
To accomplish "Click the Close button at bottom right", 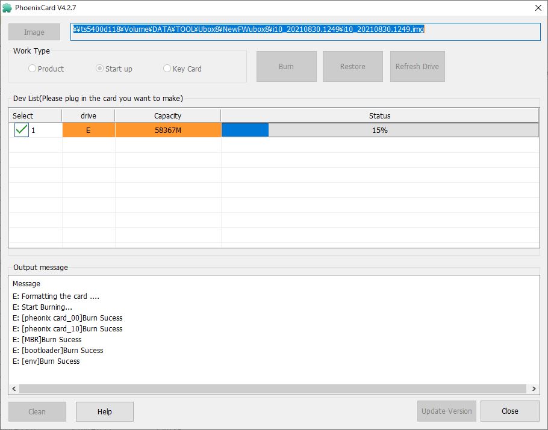I will click(510, 411).
